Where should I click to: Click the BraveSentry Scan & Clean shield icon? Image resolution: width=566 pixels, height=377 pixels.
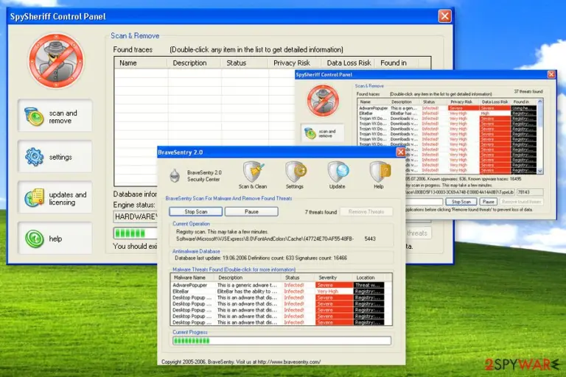point(253,172)
